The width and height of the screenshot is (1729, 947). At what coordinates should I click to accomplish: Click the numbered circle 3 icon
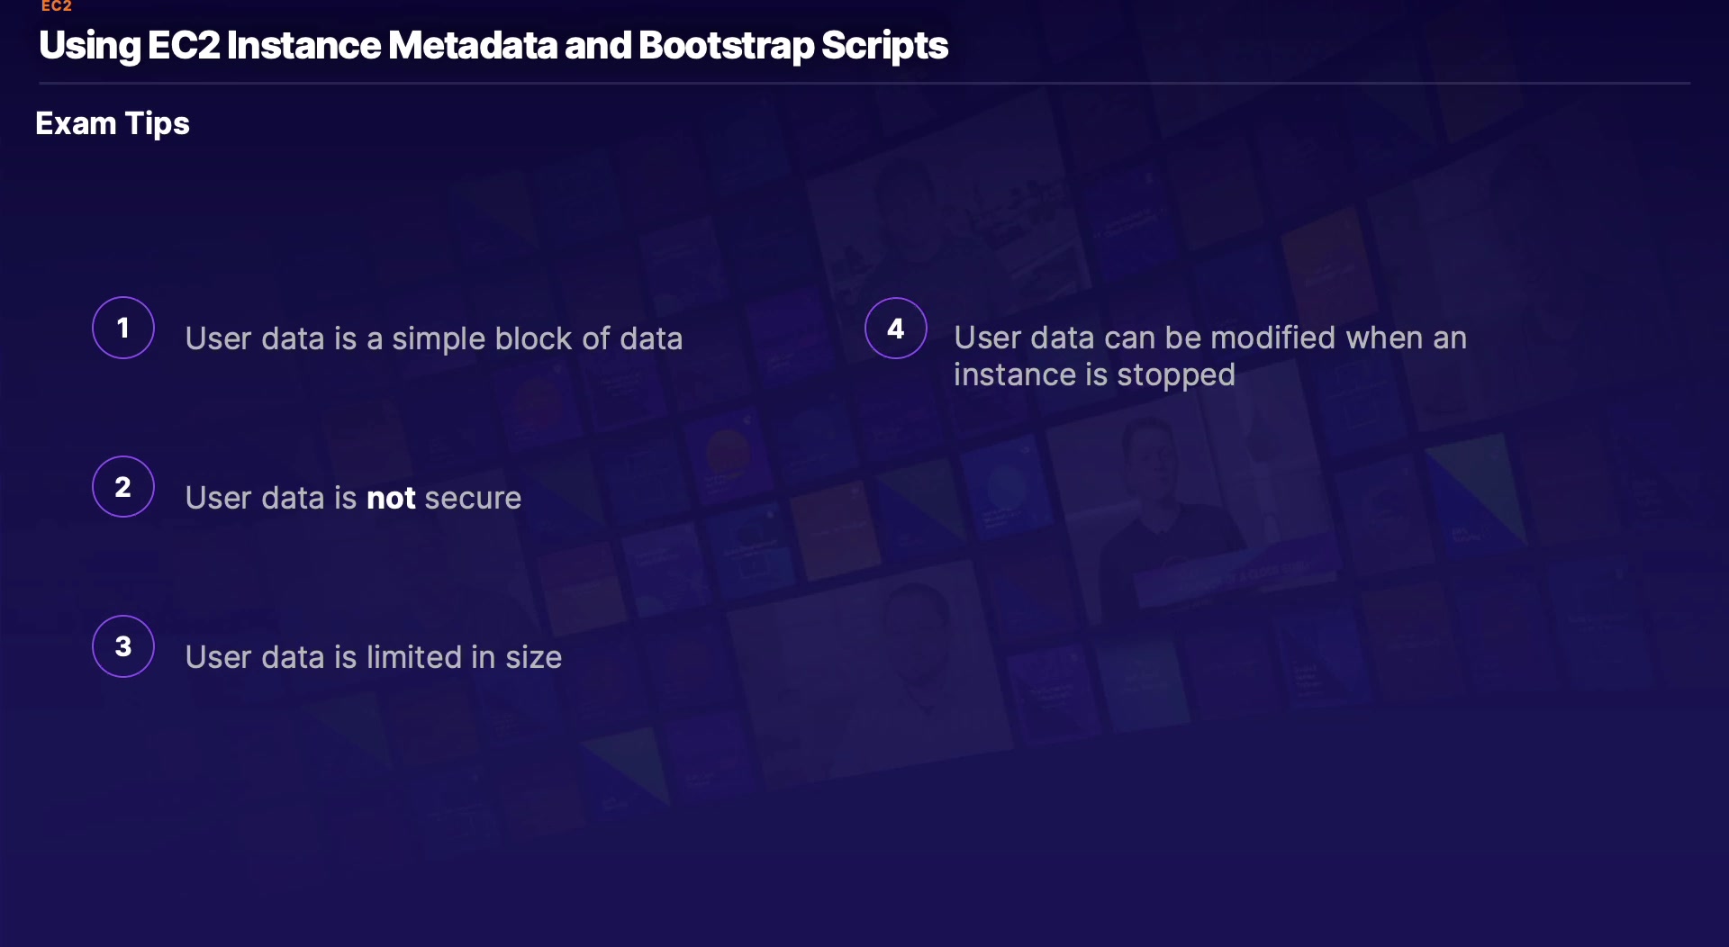(123, 646)
